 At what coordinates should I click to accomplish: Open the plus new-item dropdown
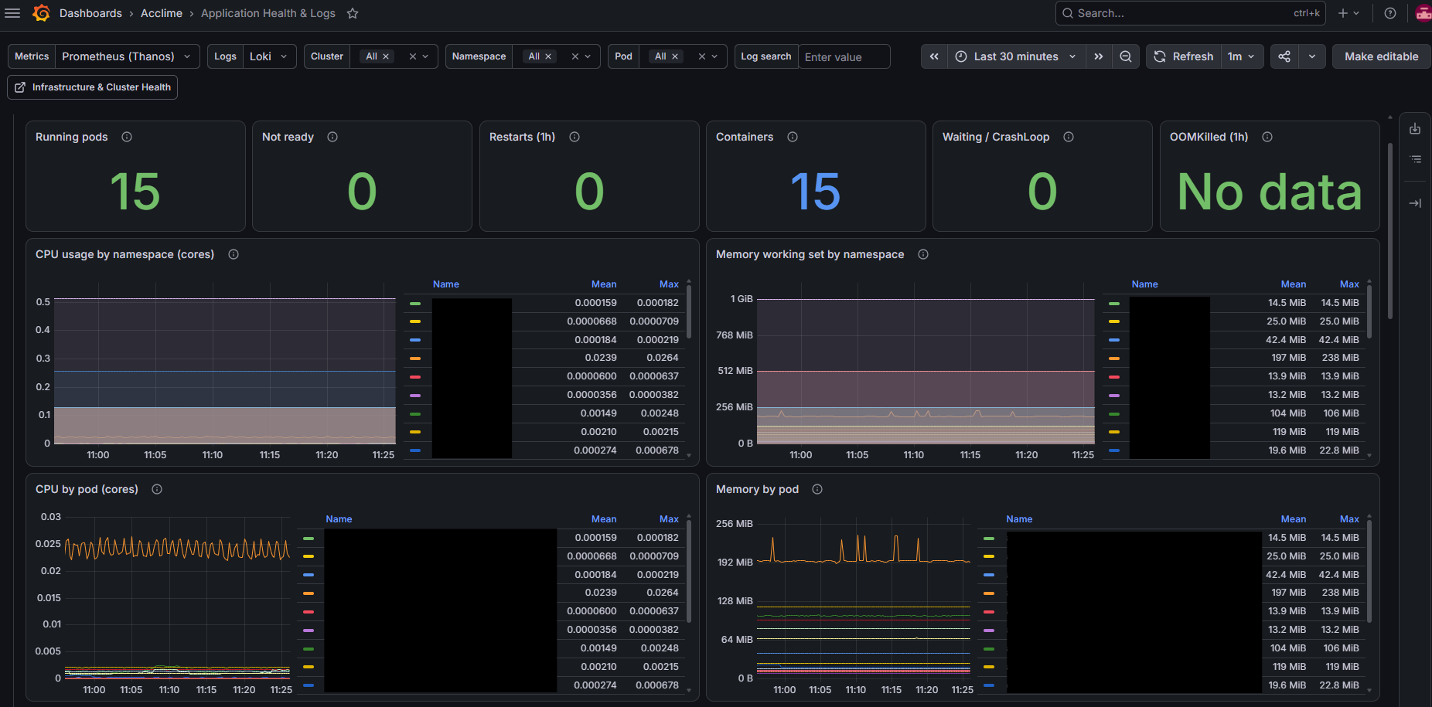pos(1348,13)
